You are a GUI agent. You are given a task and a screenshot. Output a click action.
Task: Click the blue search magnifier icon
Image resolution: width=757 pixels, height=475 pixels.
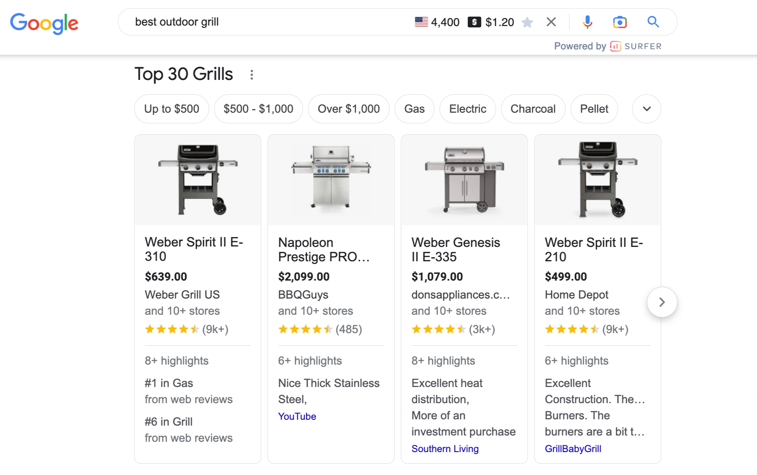point(653,22)
